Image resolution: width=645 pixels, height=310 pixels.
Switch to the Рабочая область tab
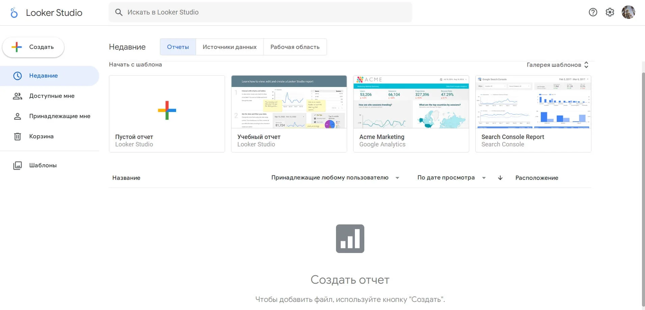pyautogui.click(x=295, y=47)
